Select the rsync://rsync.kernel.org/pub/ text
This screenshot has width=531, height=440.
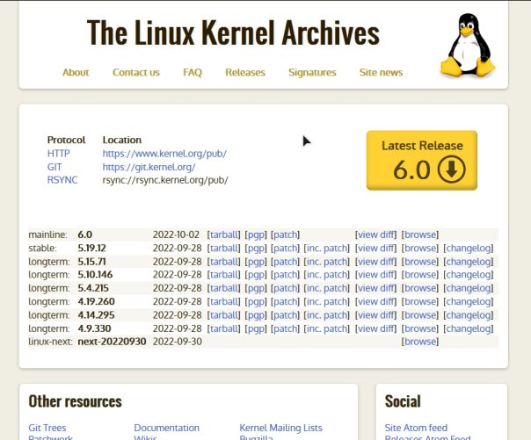click(x=165, y=180)
